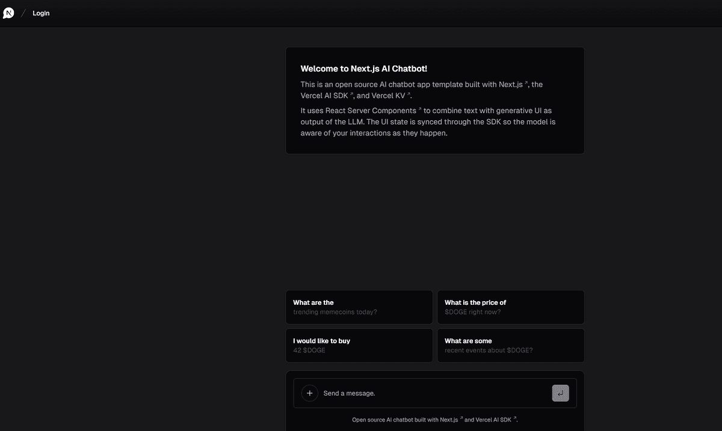Open Vercel AI SDK link in welcome card

coord(324,96)
